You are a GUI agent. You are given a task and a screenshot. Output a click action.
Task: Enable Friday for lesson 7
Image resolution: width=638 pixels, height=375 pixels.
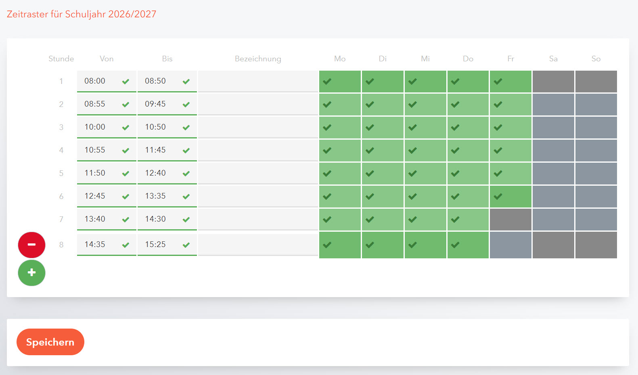point(510,219)
